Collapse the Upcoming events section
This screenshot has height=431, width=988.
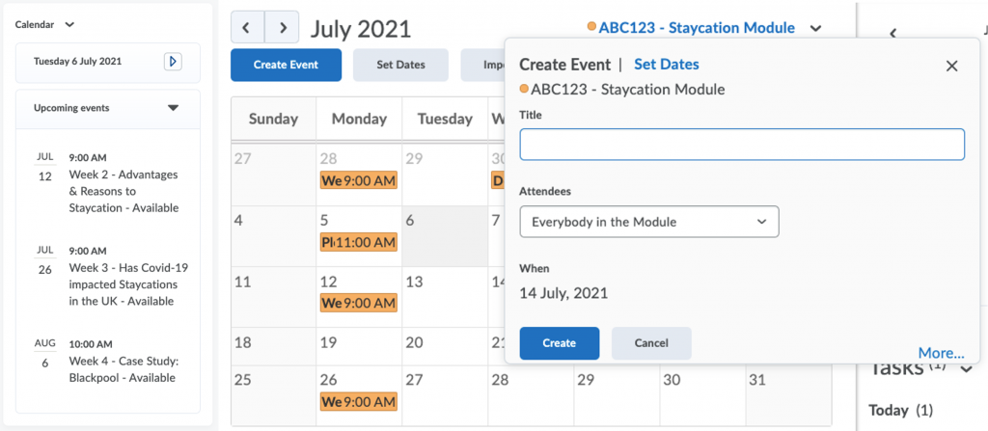[174, 108]
